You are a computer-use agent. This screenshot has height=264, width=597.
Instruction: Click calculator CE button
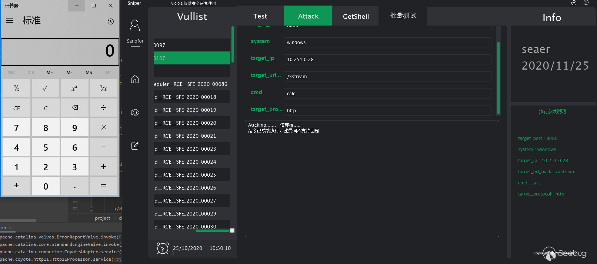pos(17,108)
